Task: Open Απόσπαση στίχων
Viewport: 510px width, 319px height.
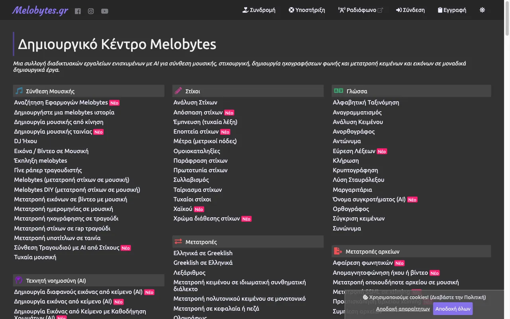Action: point(198,112)
